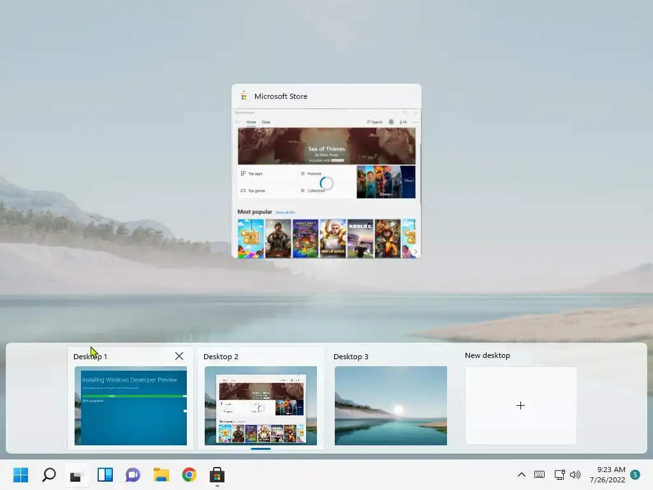Select the Microsoft Store window preview

326,183
